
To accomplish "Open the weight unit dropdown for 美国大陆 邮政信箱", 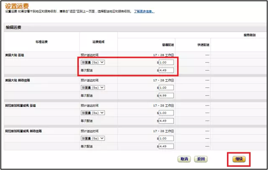I will coord(92,88).
